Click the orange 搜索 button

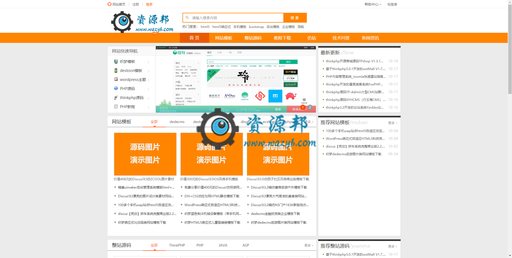(x=295, y=18)
